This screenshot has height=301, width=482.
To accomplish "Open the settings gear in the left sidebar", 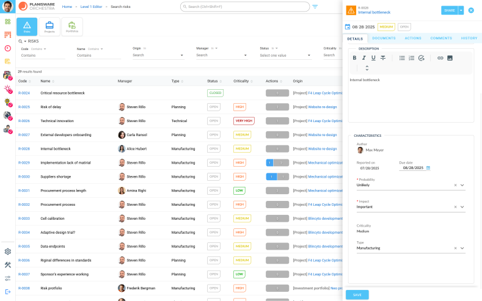I will pyautogui.click(x=7, y=251).
